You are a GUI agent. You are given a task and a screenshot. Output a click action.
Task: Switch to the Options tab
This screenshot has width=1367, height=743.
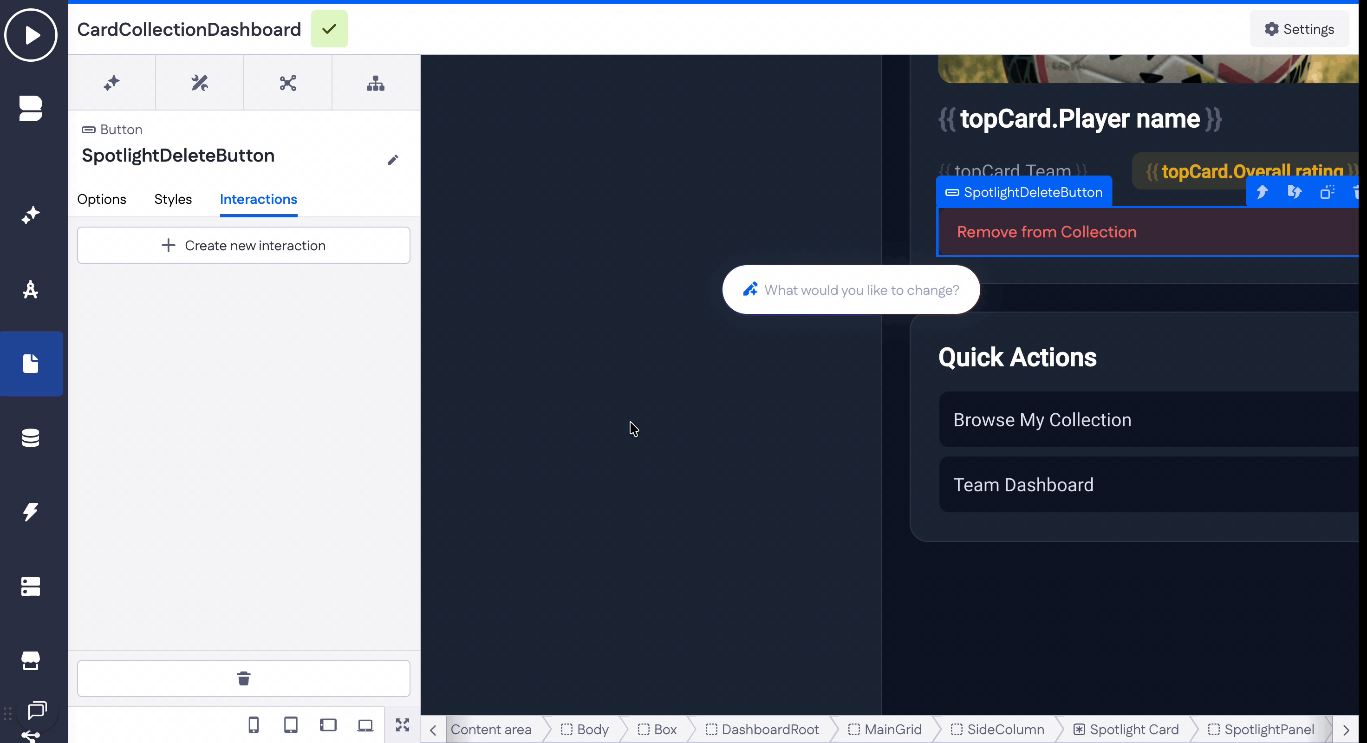click(x=101, y=199)
